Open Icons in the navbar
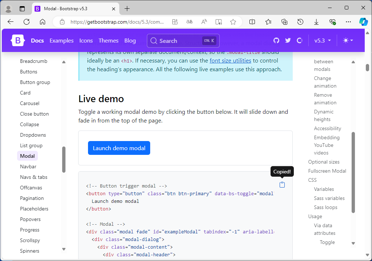This screenshot has height=261, width=372. tap(86, 41)
